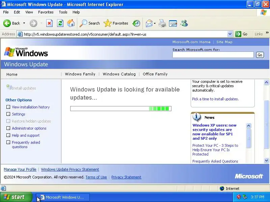This screenshot has height=202, width=270.
Task: Click box beside Settings option
Action: 8,114
